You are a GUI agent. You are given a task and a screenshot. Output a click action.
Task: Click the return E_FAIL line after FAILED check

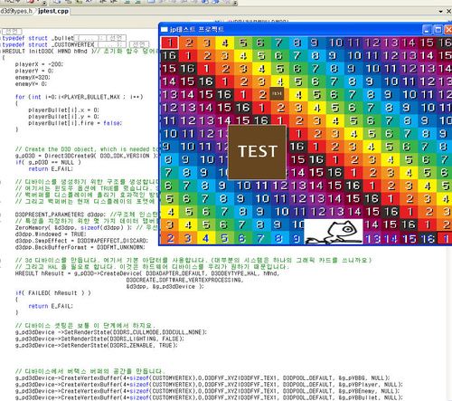tap(51, 306)
